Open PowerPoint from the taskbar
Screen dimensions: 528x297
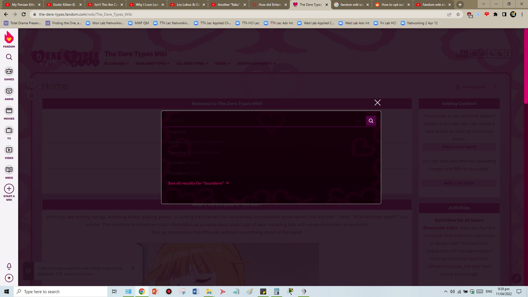pos(155,291)
